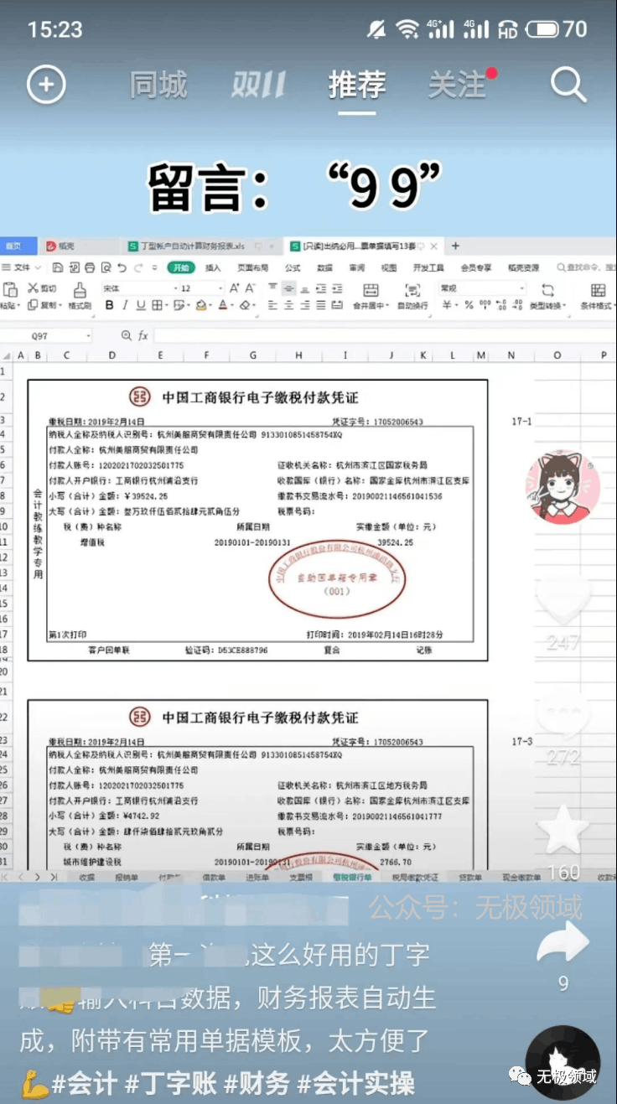Open the 文件 menu

pyautogui.click(x=22, y=268)
